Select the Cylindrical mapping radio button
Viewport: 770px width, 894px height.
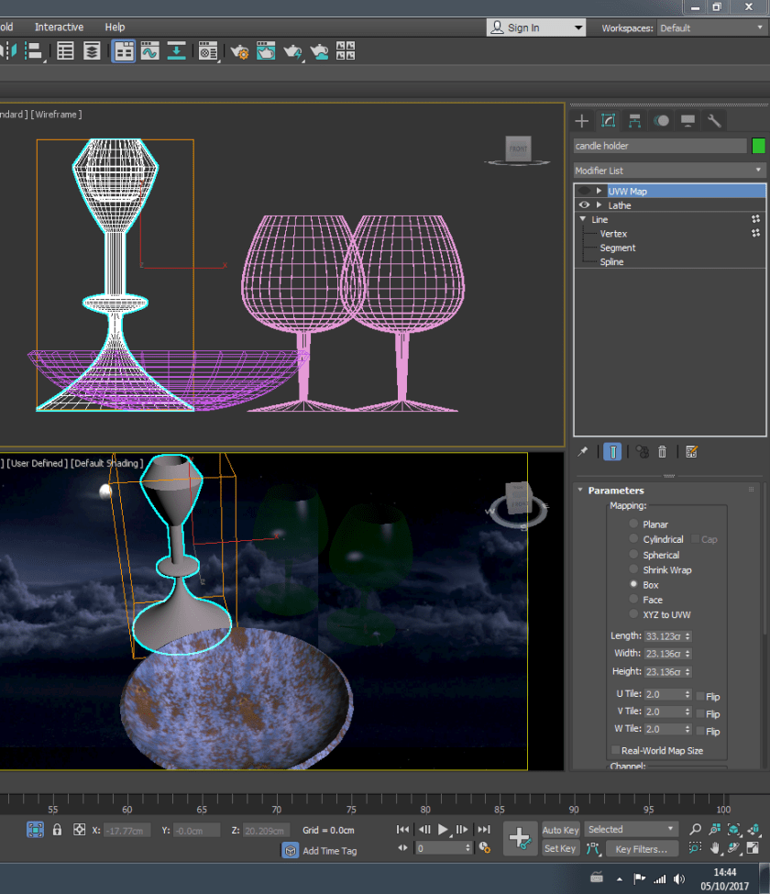[x=633, y=539]
